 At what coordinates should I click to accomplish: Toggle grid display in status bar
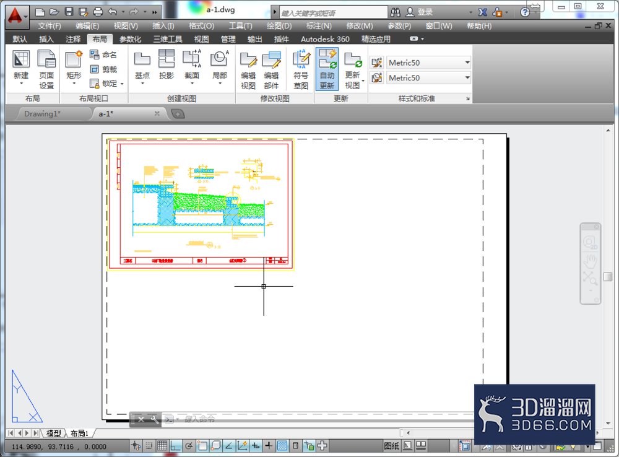coord(162,446)
